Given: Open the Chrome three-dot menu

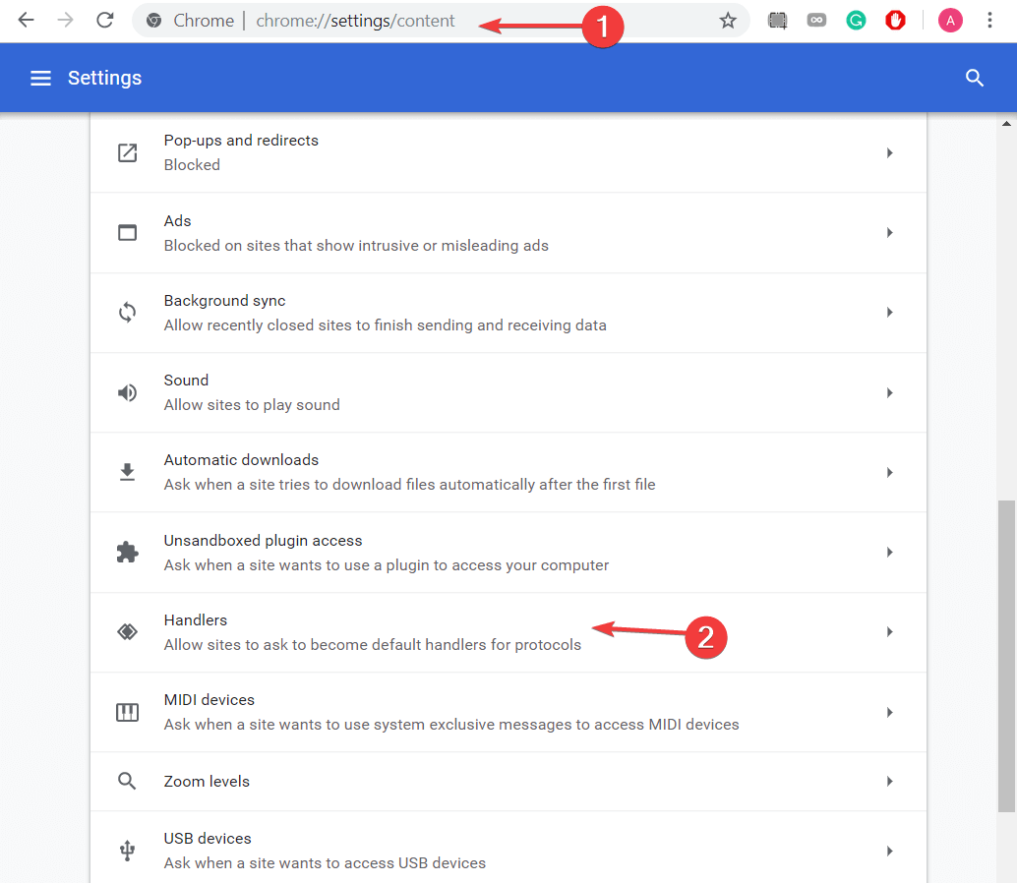Looking at the screenshot, I should tap(989, 21).
